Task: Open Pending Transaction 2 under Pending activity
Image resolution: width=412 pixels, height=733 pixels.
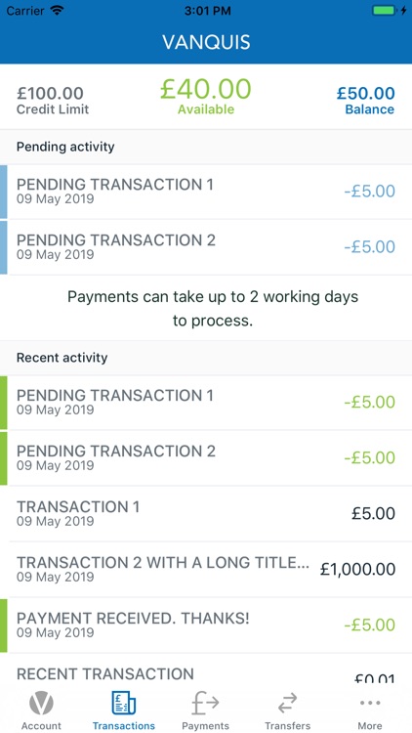Action: pyautogui.click(x=206, y=247)
